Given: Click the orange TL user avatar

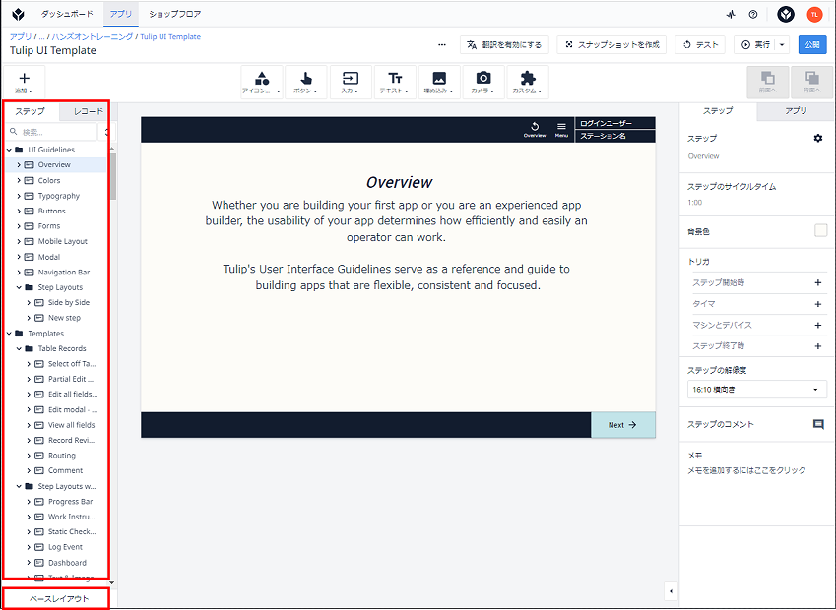Looking at the screenshot, I should coord(814,15).
